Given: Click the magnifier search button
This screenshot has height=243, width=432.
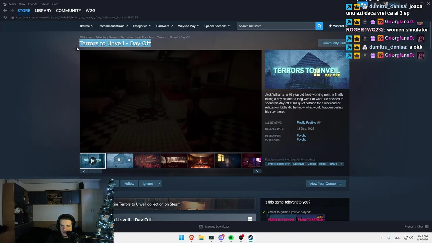Looking at the screenshot, I should (319, 26).
